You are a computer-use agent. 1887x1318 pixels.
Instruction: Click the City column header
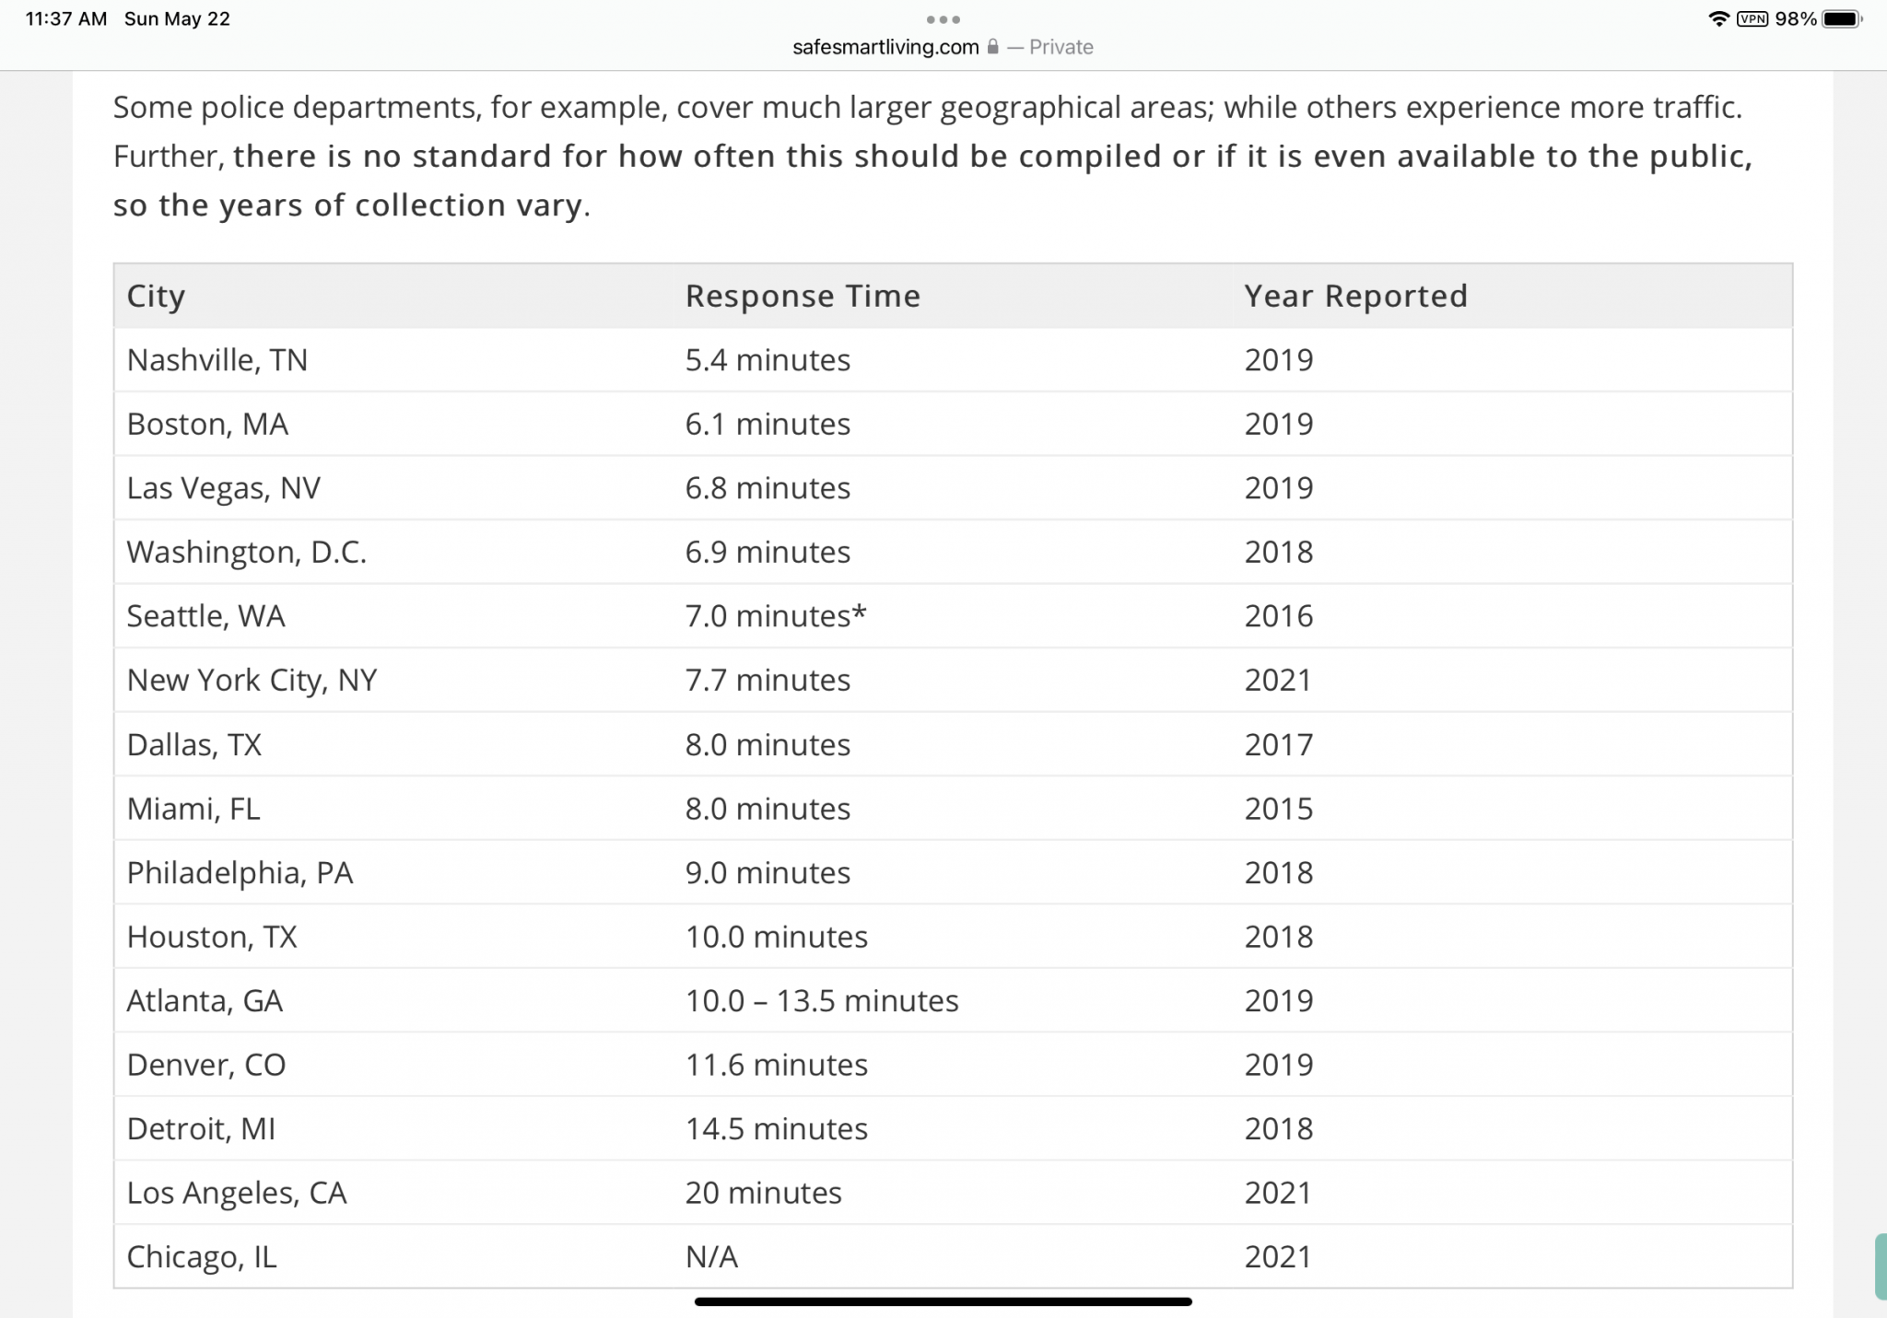[x=156, y=297]
